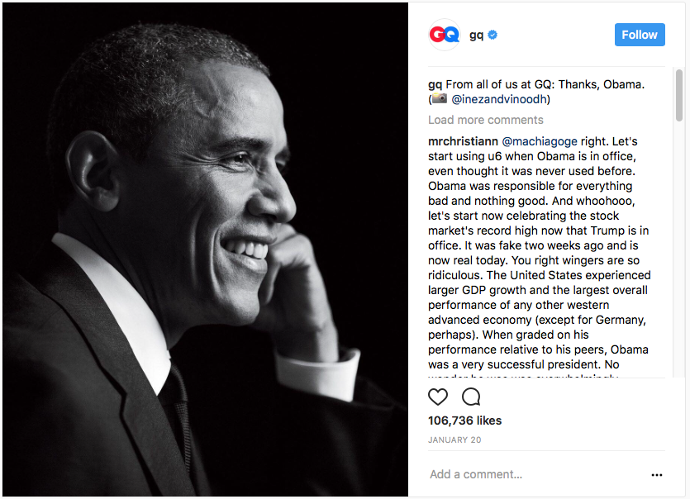Open post options via the three-dot icon
Screen dimensions: 690x499
pyautogui.click(x=659, y=475)
